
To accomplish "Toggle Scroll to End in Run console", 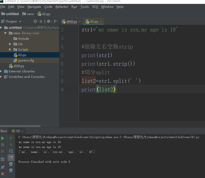I will (x=11, y=157).
